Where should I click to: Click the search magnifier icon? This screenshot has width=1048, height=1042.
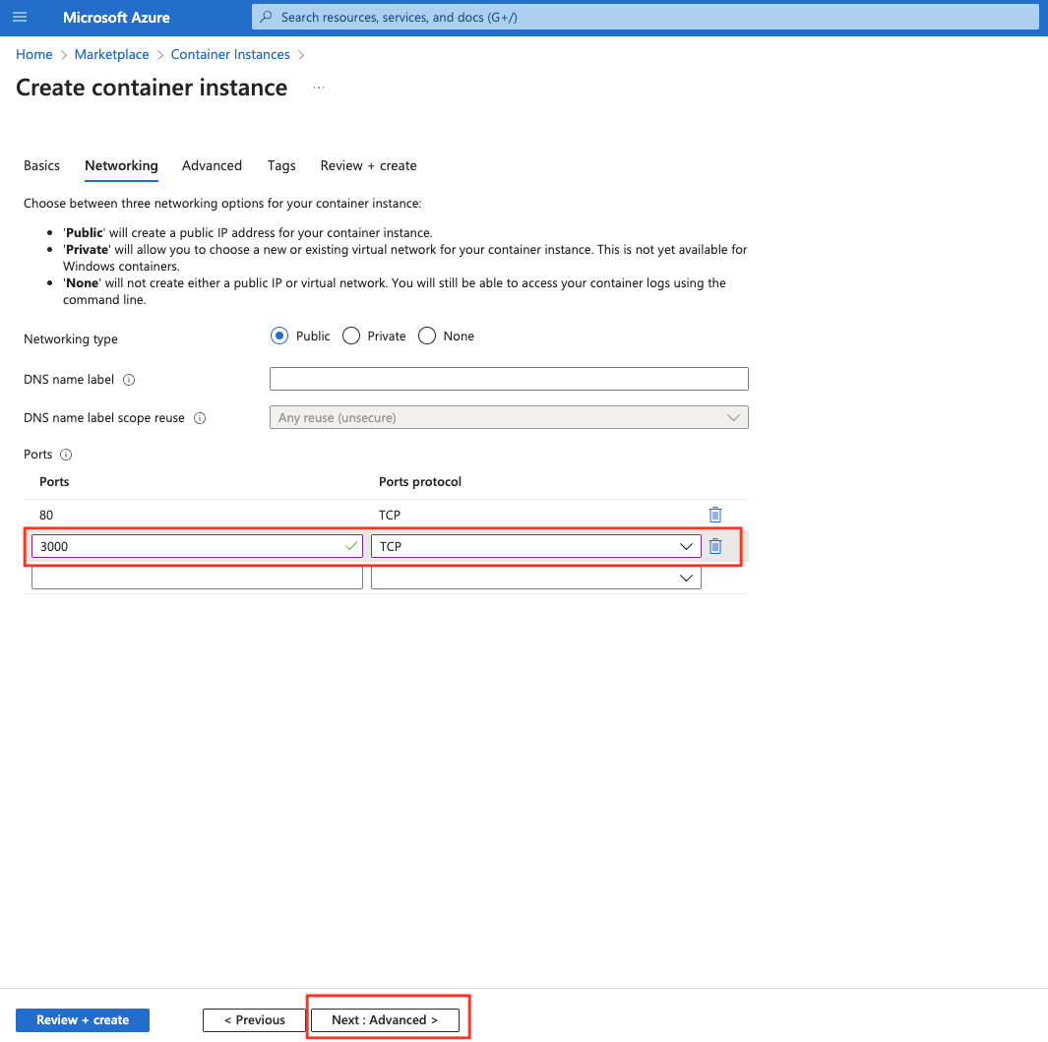point(266,18)
